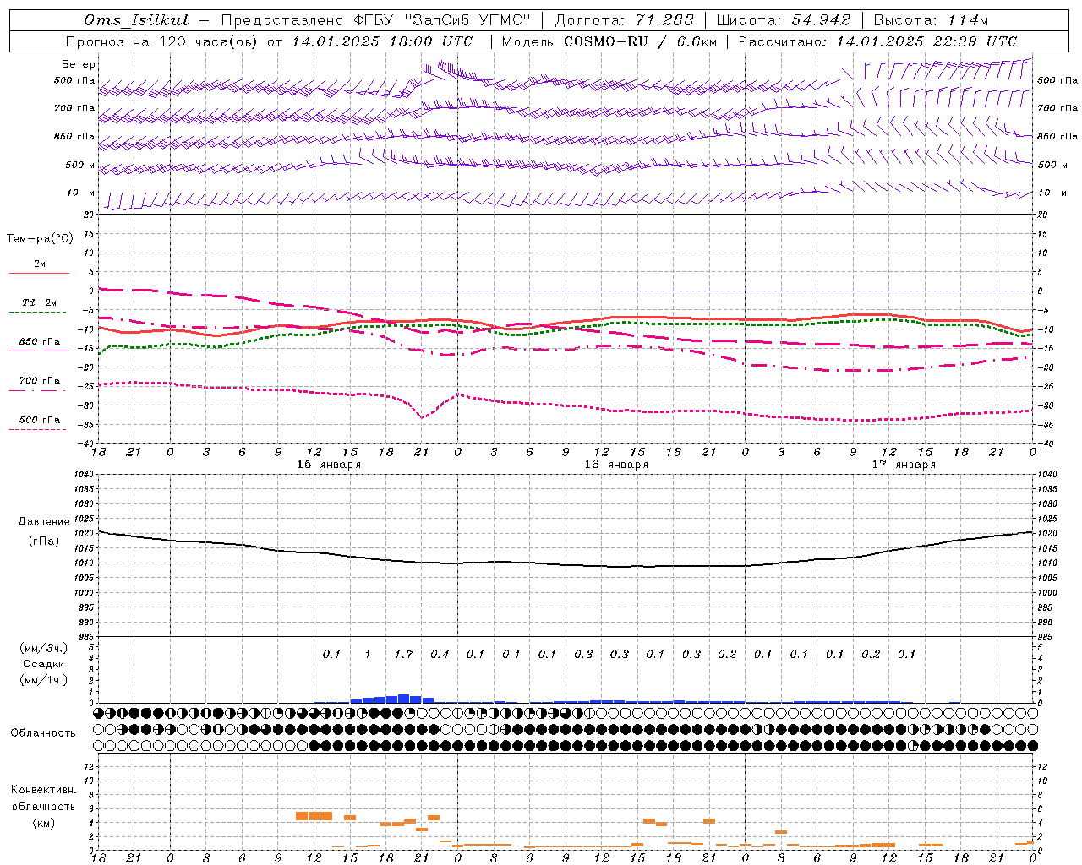Select the latitude value 54.942
Viewport: 1082px width, 865px height.
820,20
